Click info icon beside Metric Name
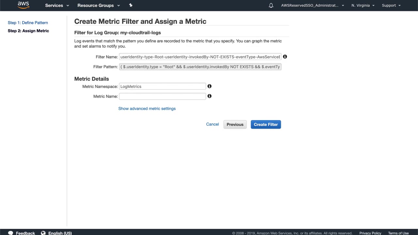Screen dimensions: 418x235 (x=209, y=96)
